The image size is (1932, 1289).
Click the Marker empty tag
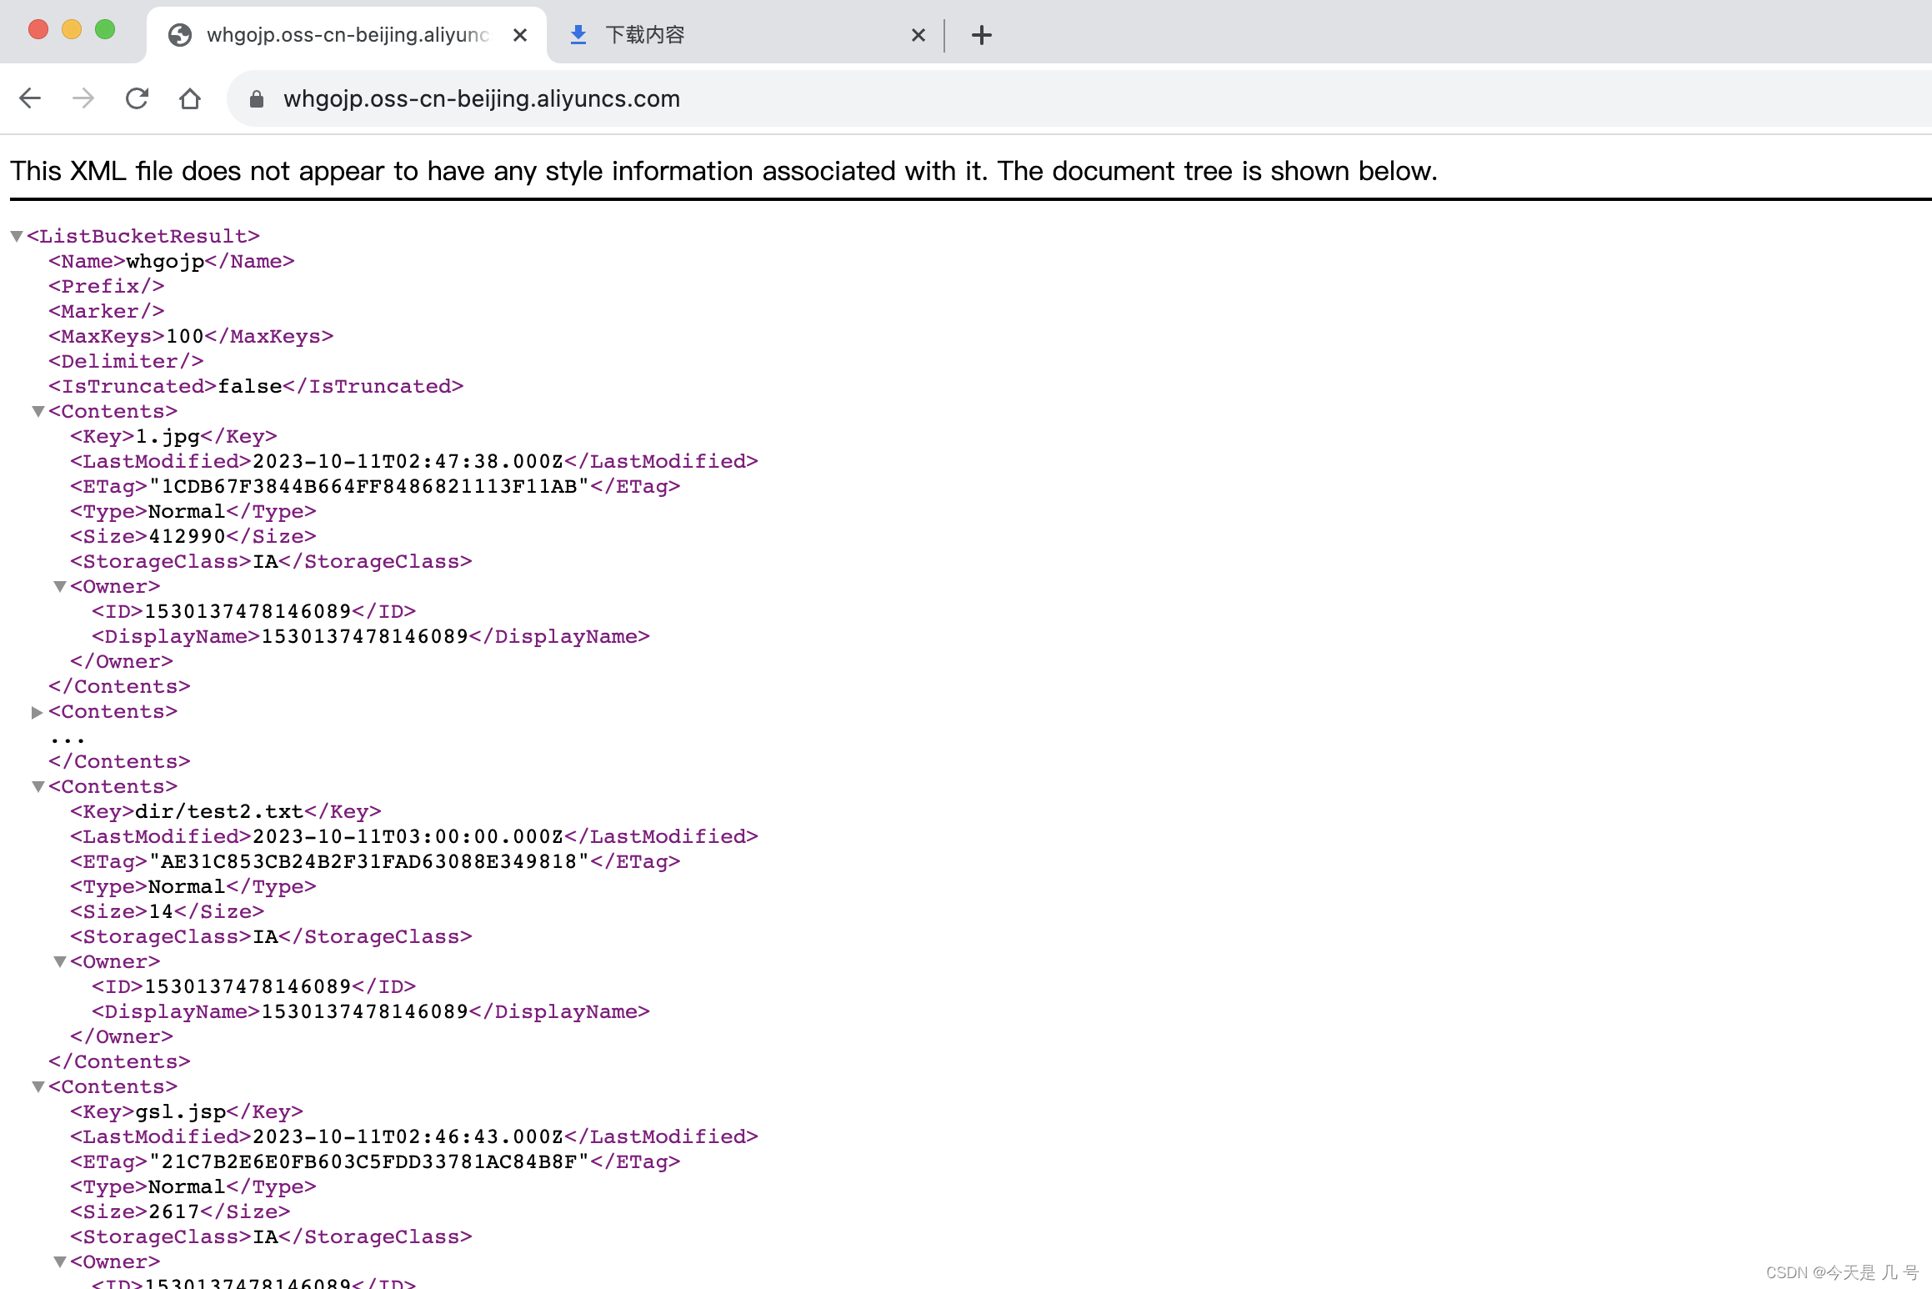click(x=107, y=312)
